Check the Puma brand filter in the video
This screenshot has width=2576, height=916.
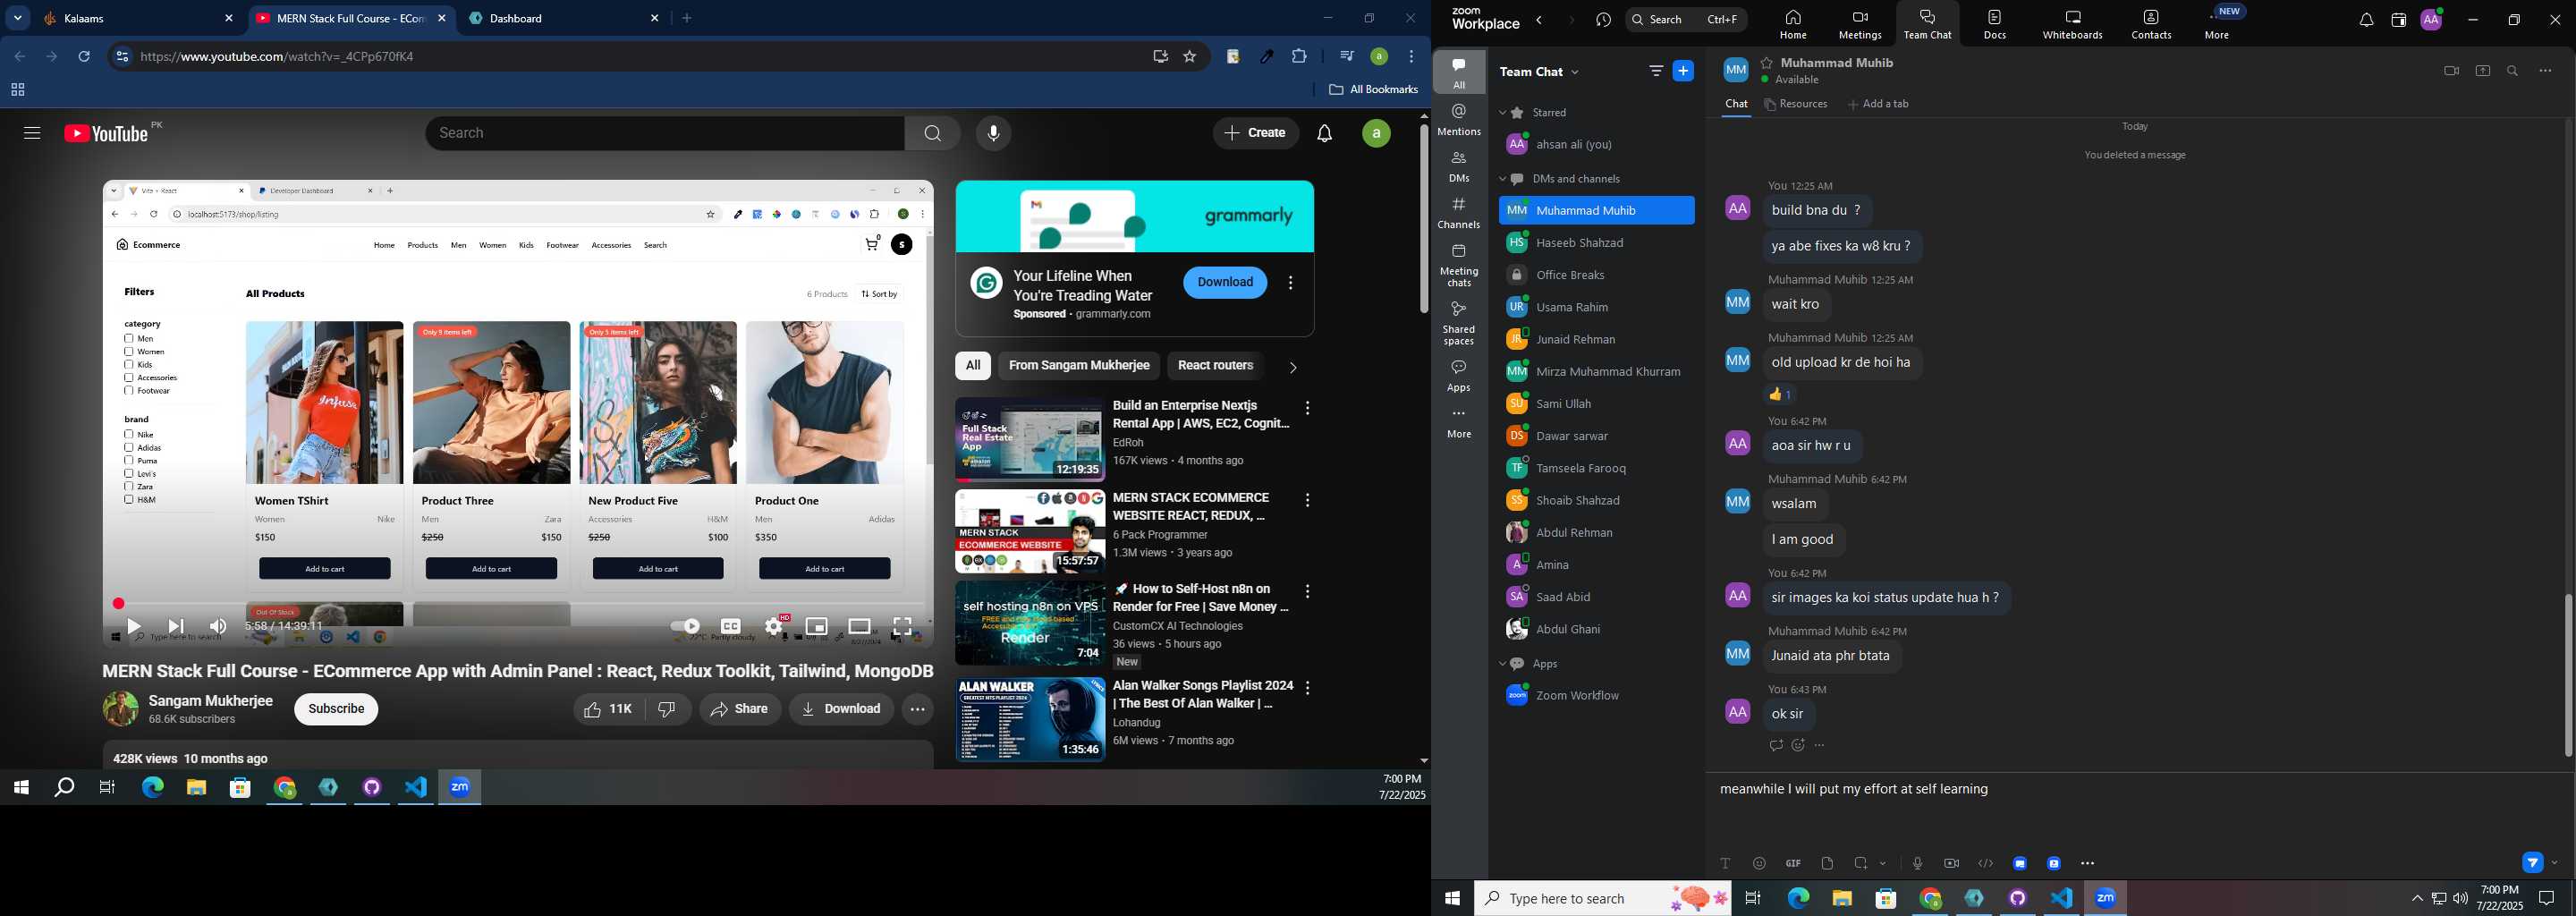129,461
